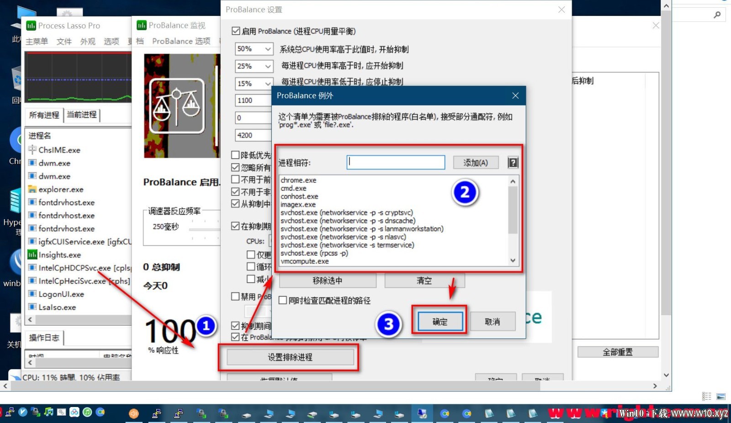Screen dimensions: 731x423
Task: Toggle the 禁用 ProBalance checkbox
Action: click(x=236, y=296)
